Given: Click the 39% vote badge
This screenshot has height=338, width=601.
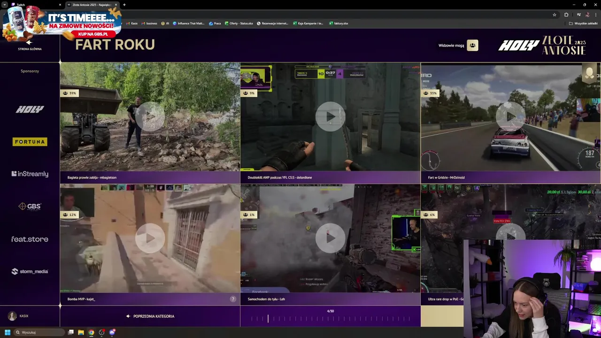Looking at the screenshot, I should pyautogui.click(x=69, y=93).
